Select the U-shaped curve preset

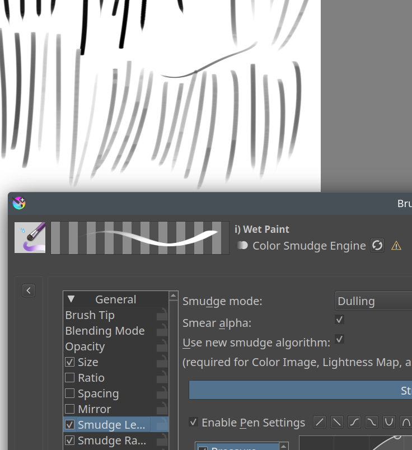(388, 422)
